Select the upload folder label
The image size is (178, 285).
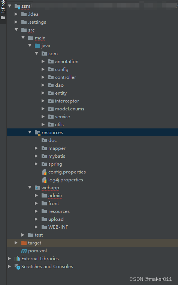click(x=56, y=219)
